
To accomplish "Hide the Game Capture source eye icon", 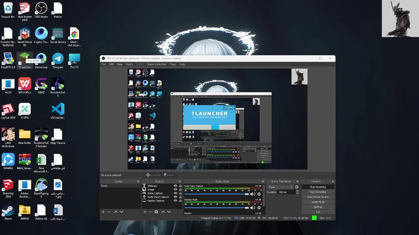I will click(175, 193).
